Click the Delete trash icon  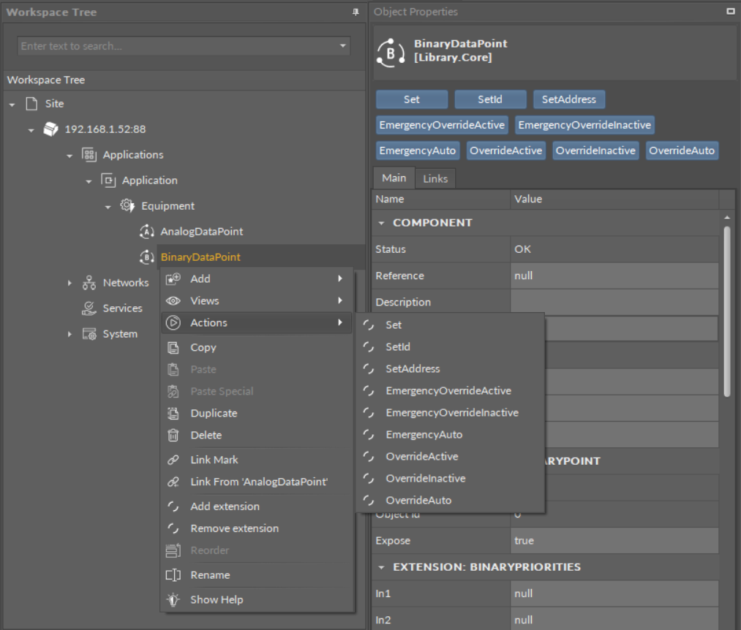coord(173,436)
